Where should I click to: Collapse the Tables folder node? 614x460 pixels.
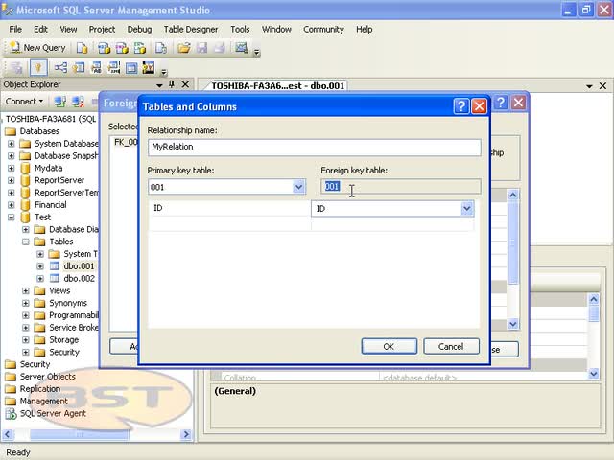click(x=26, y=241)
